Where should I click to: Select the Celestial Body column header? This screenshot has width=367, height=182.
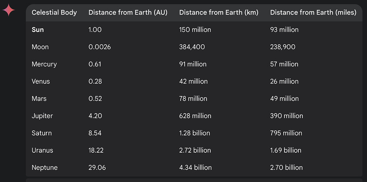click(54, 12)
